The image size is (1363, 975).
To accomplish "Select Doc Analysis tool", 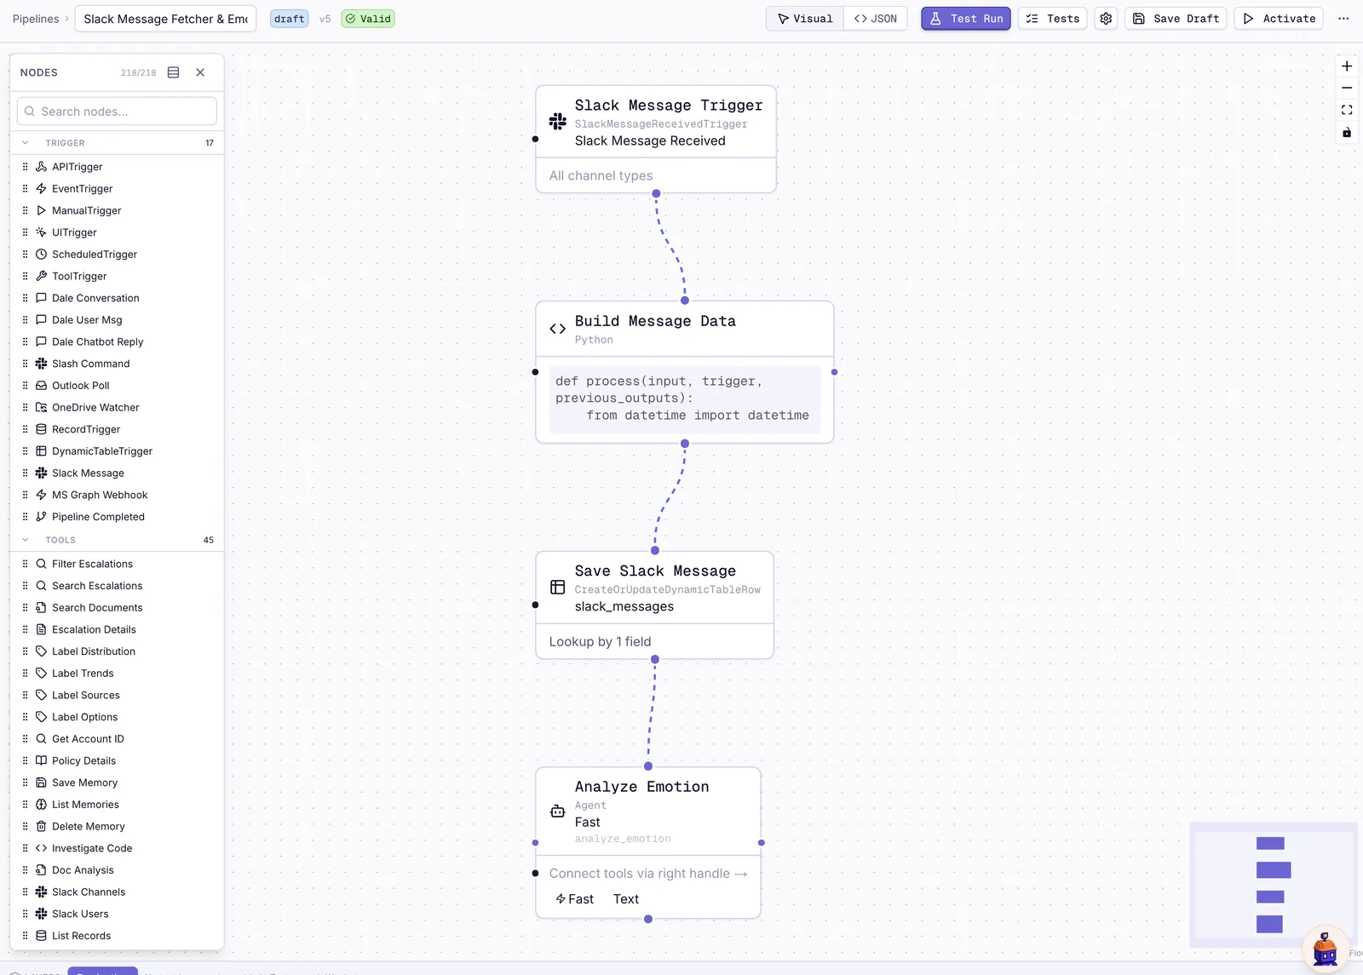I will point(118,870).
